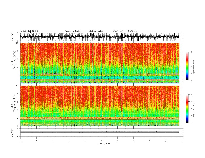Screen dimensions: 205x158
Task: Click the ch.2 frequency tick label "4"
Action: point(18,110)
